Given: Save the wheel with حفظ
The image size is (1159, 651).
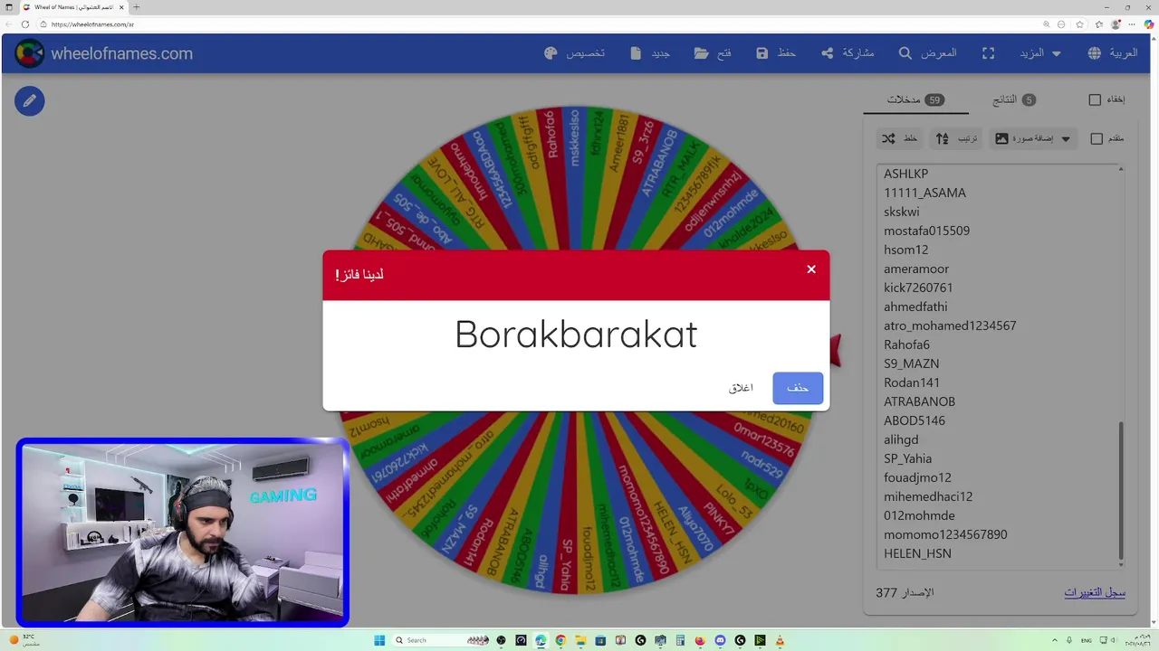Looking at the screenshot, I should (775, 53).
